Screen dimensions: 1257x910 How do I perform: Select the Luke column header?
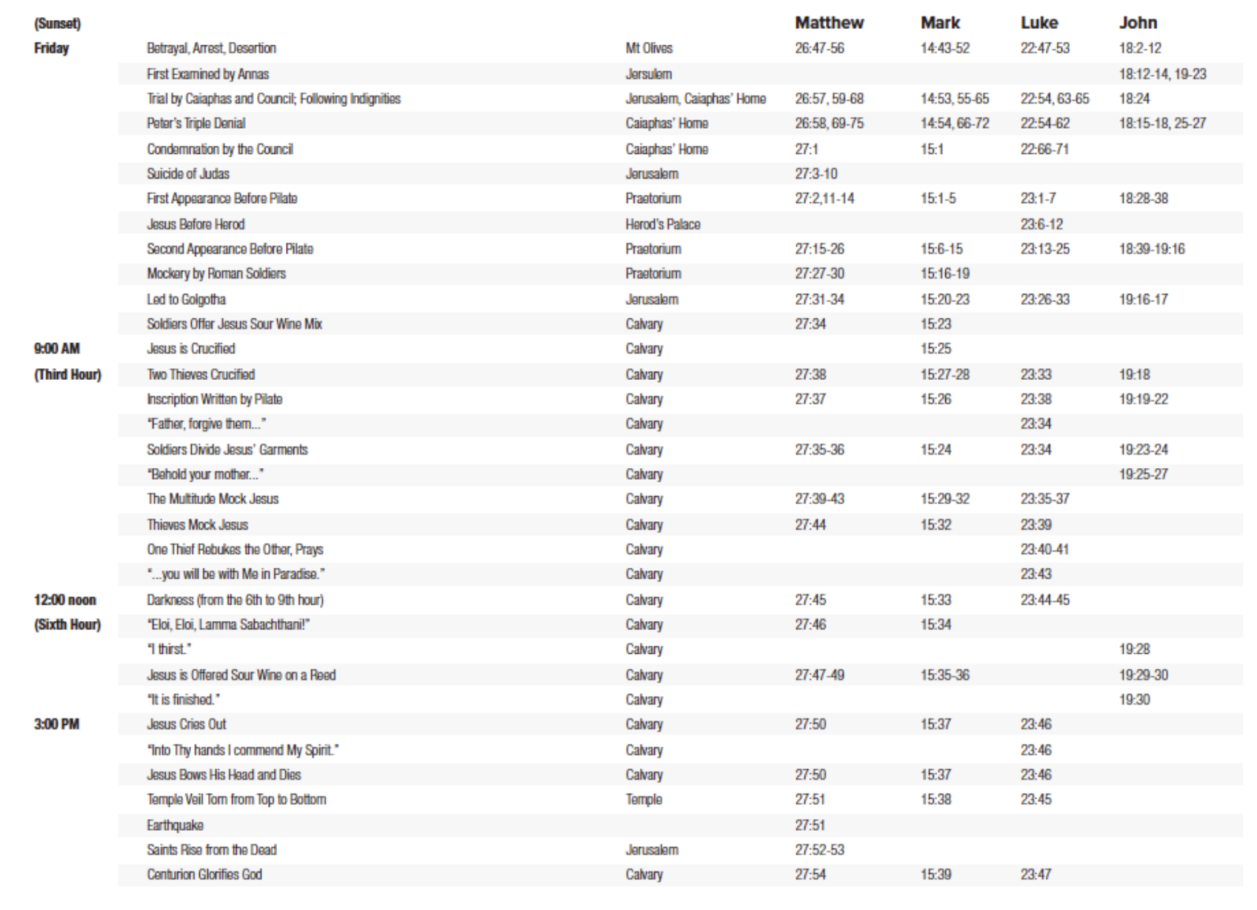tap(1039, 23)
